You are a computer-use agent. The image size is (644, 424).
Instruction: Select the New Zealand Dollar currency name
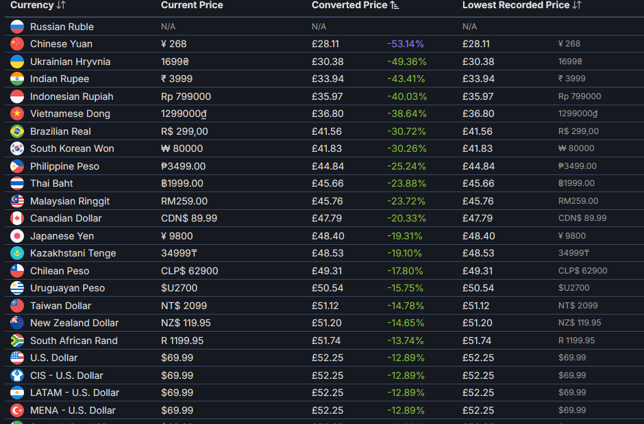tap(75, 323)
